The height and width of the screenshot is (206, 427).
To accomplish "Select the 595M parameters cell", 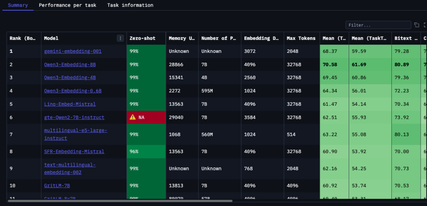I will [220, 91].
